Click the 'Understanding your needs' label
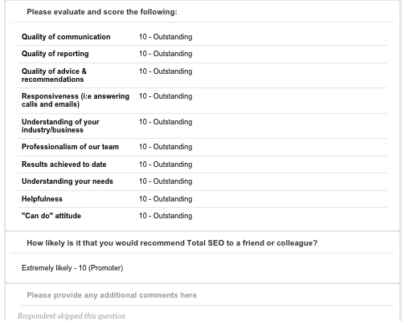Viewport: 405px width, 321px height. click(67, 181)
